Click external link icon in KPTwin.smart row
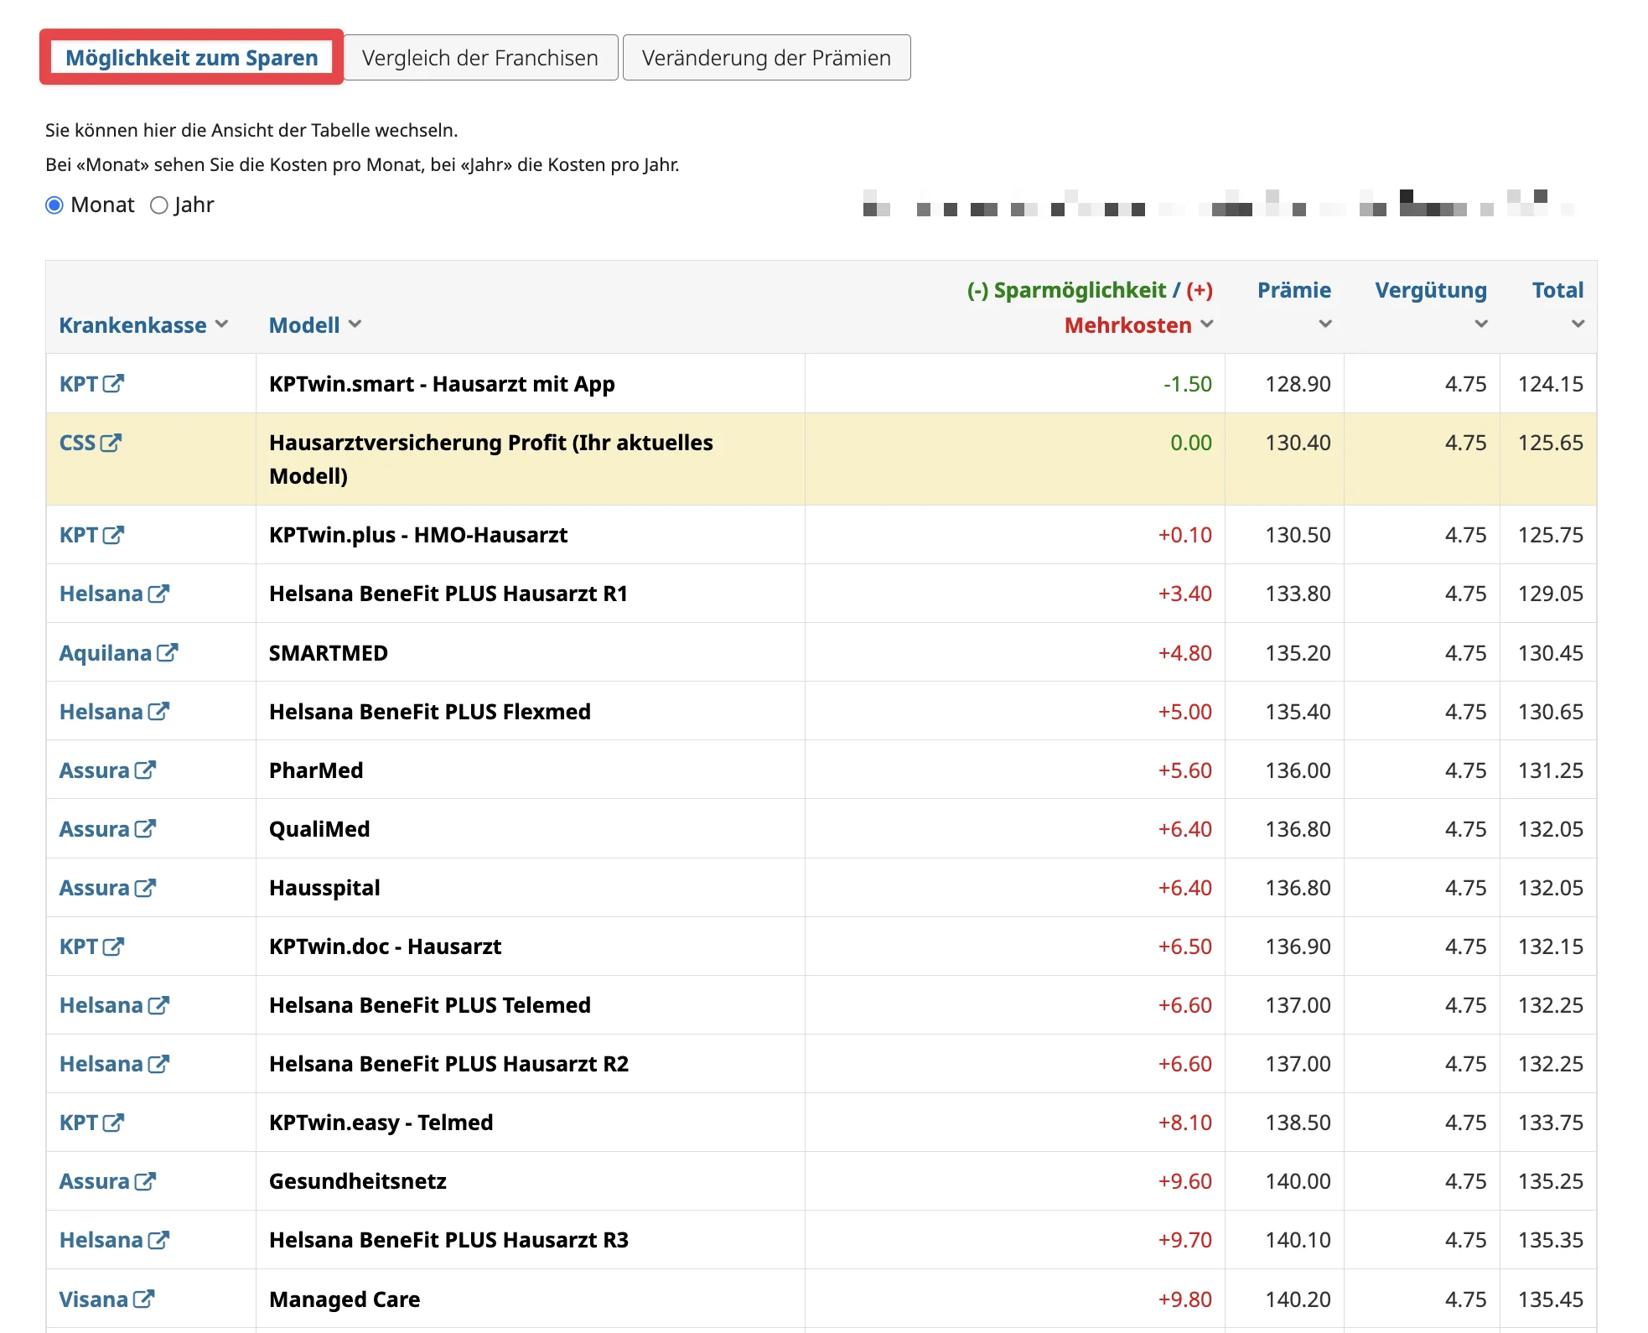1648x1333 pixels. point(113,383)
